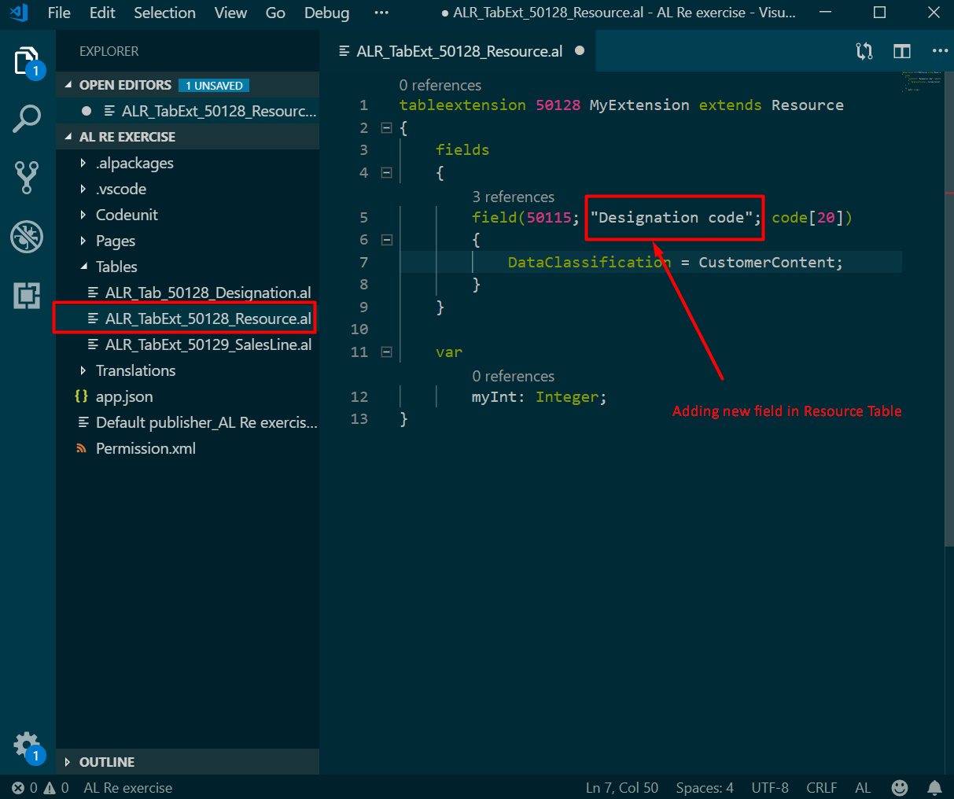
Task: Fold the var block at line 11
Action: point(386,352)
